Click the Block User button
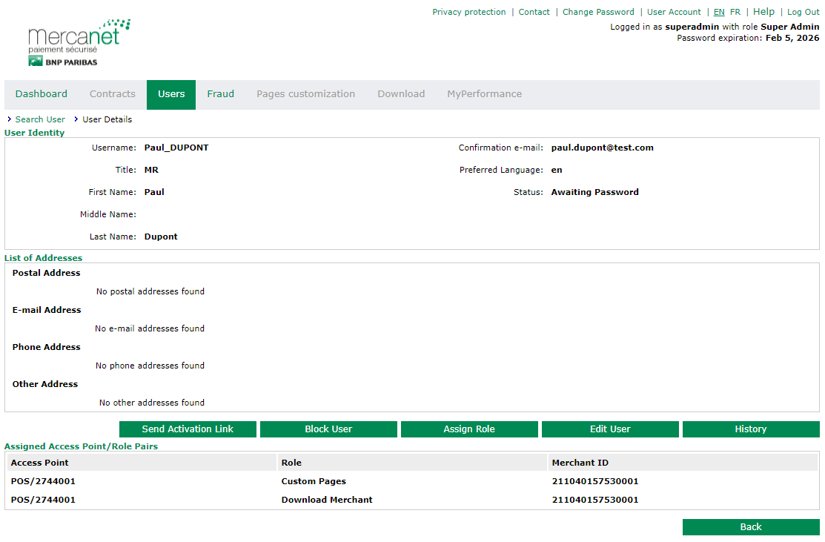The image size is (825, 542). (x=328, y=429)
